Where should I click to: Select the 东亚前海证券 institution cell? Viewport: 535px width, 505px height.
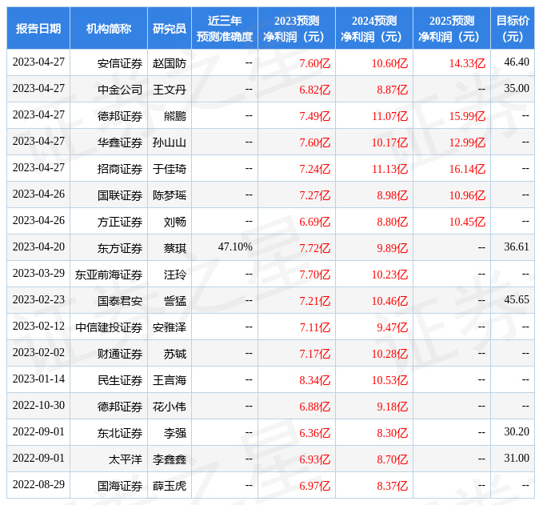click(109, 275)
